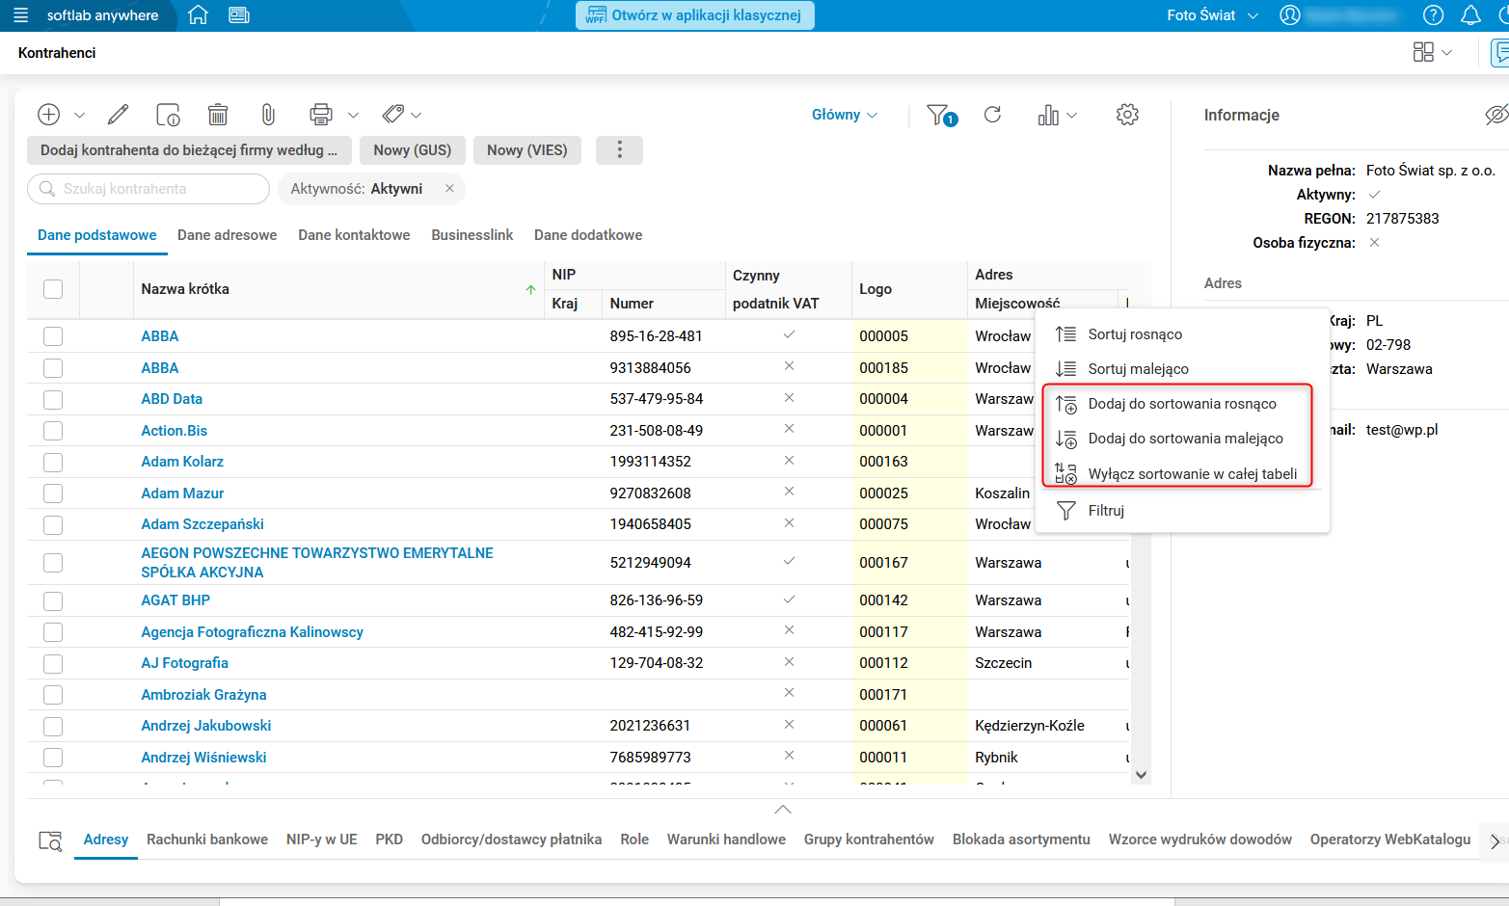Hide the Informacje panel with eye icon

click(1496, 115)
